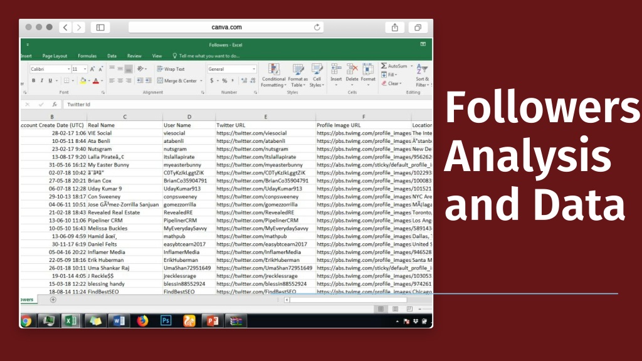Select the Middle Align icon
The width and height of the screenshot is (642, 361).
[120, 69]
